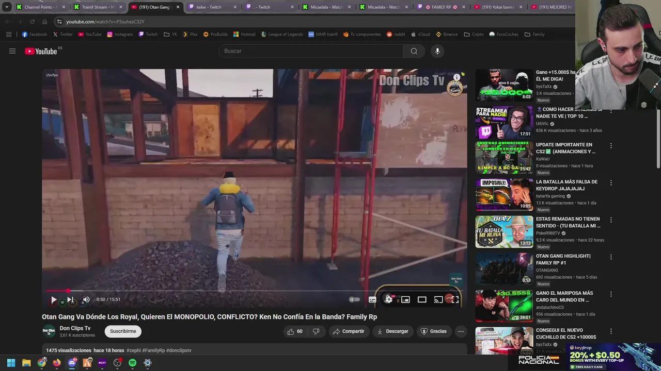Toggle autoplay switch in player
661x371 pixels.
[x=354, y=299]
